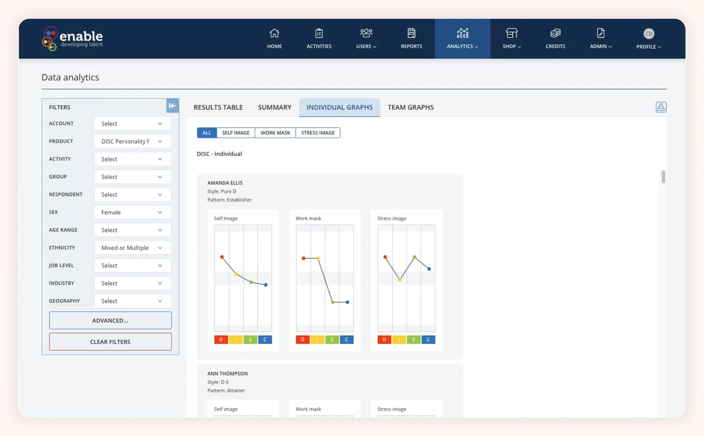Click Amanda Ellis Self image graph
Image resolution: width=704 pixels, height=436 pixels.
(243, 278)
